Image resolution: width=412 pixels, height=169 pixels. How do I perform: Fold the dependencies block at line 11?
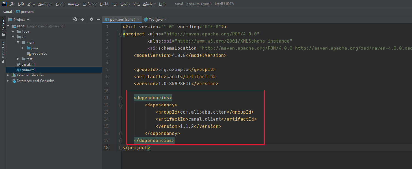[120, 98]
